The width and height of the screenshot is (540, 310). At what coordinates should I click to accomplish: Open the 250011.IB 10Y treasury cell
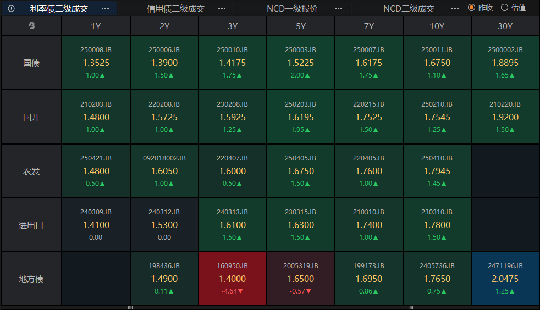click(x=437, y=63)
